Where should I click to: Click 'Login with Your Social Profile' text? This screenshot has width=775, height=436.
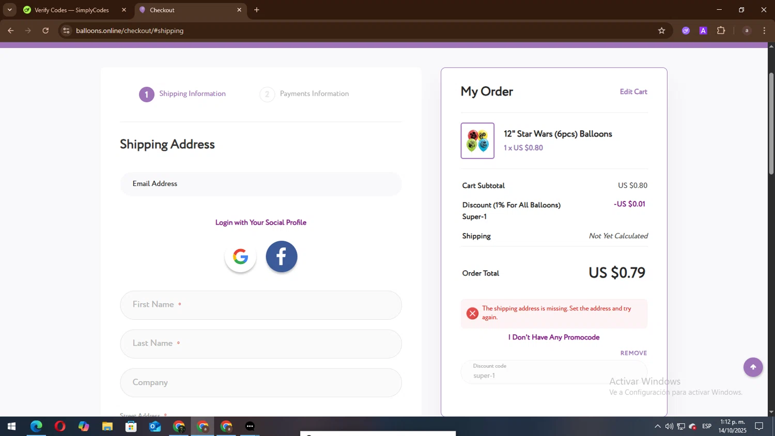click(x=261, y=222)
